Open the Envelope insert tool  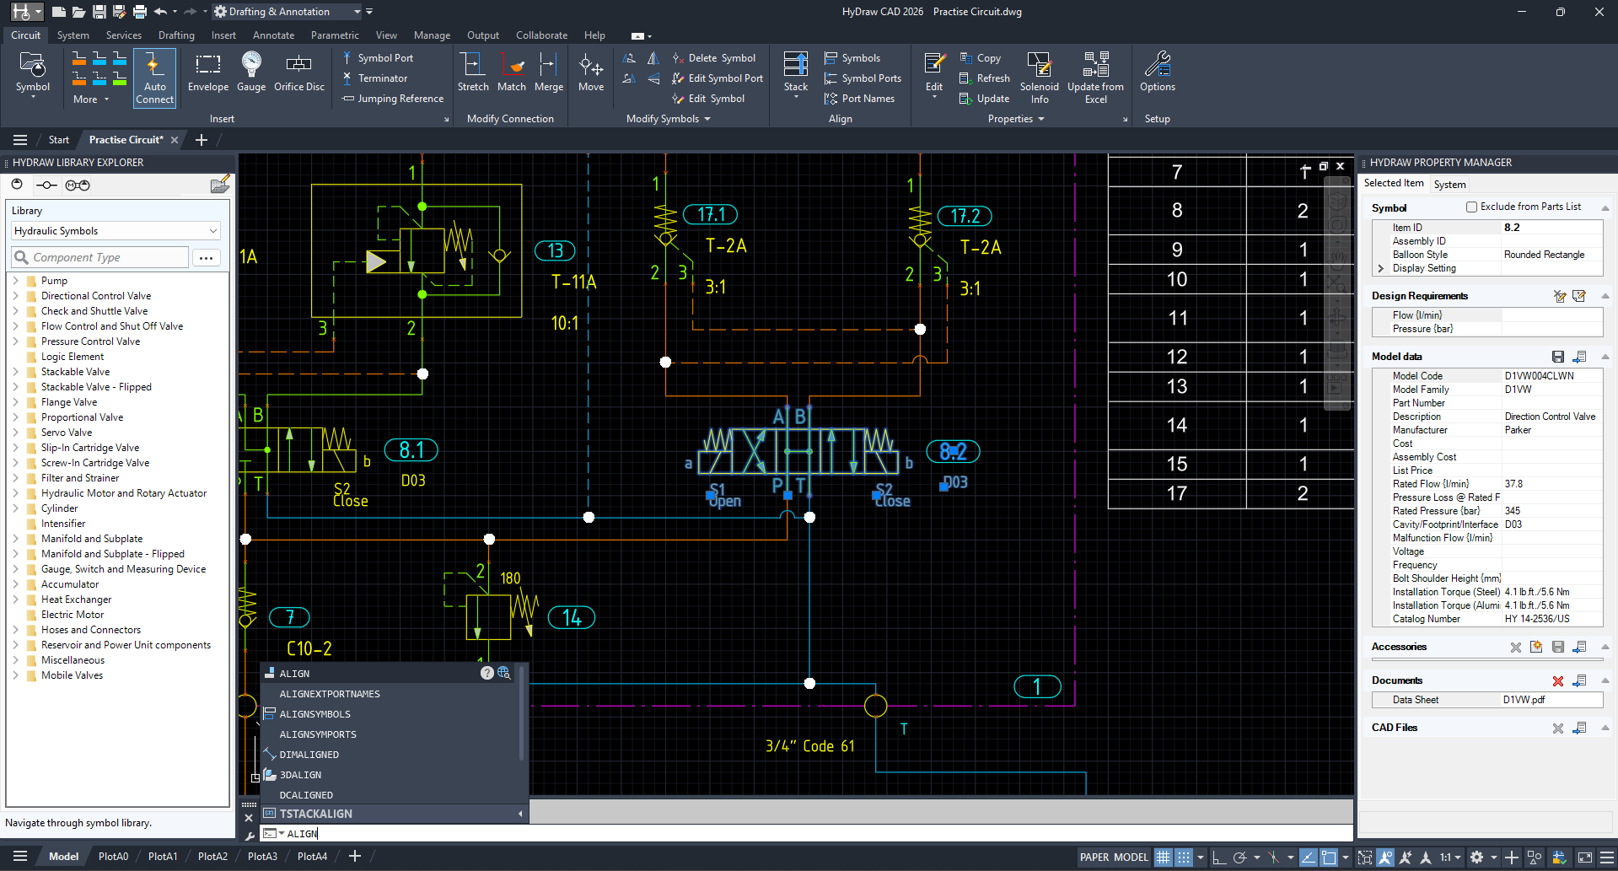207,76
